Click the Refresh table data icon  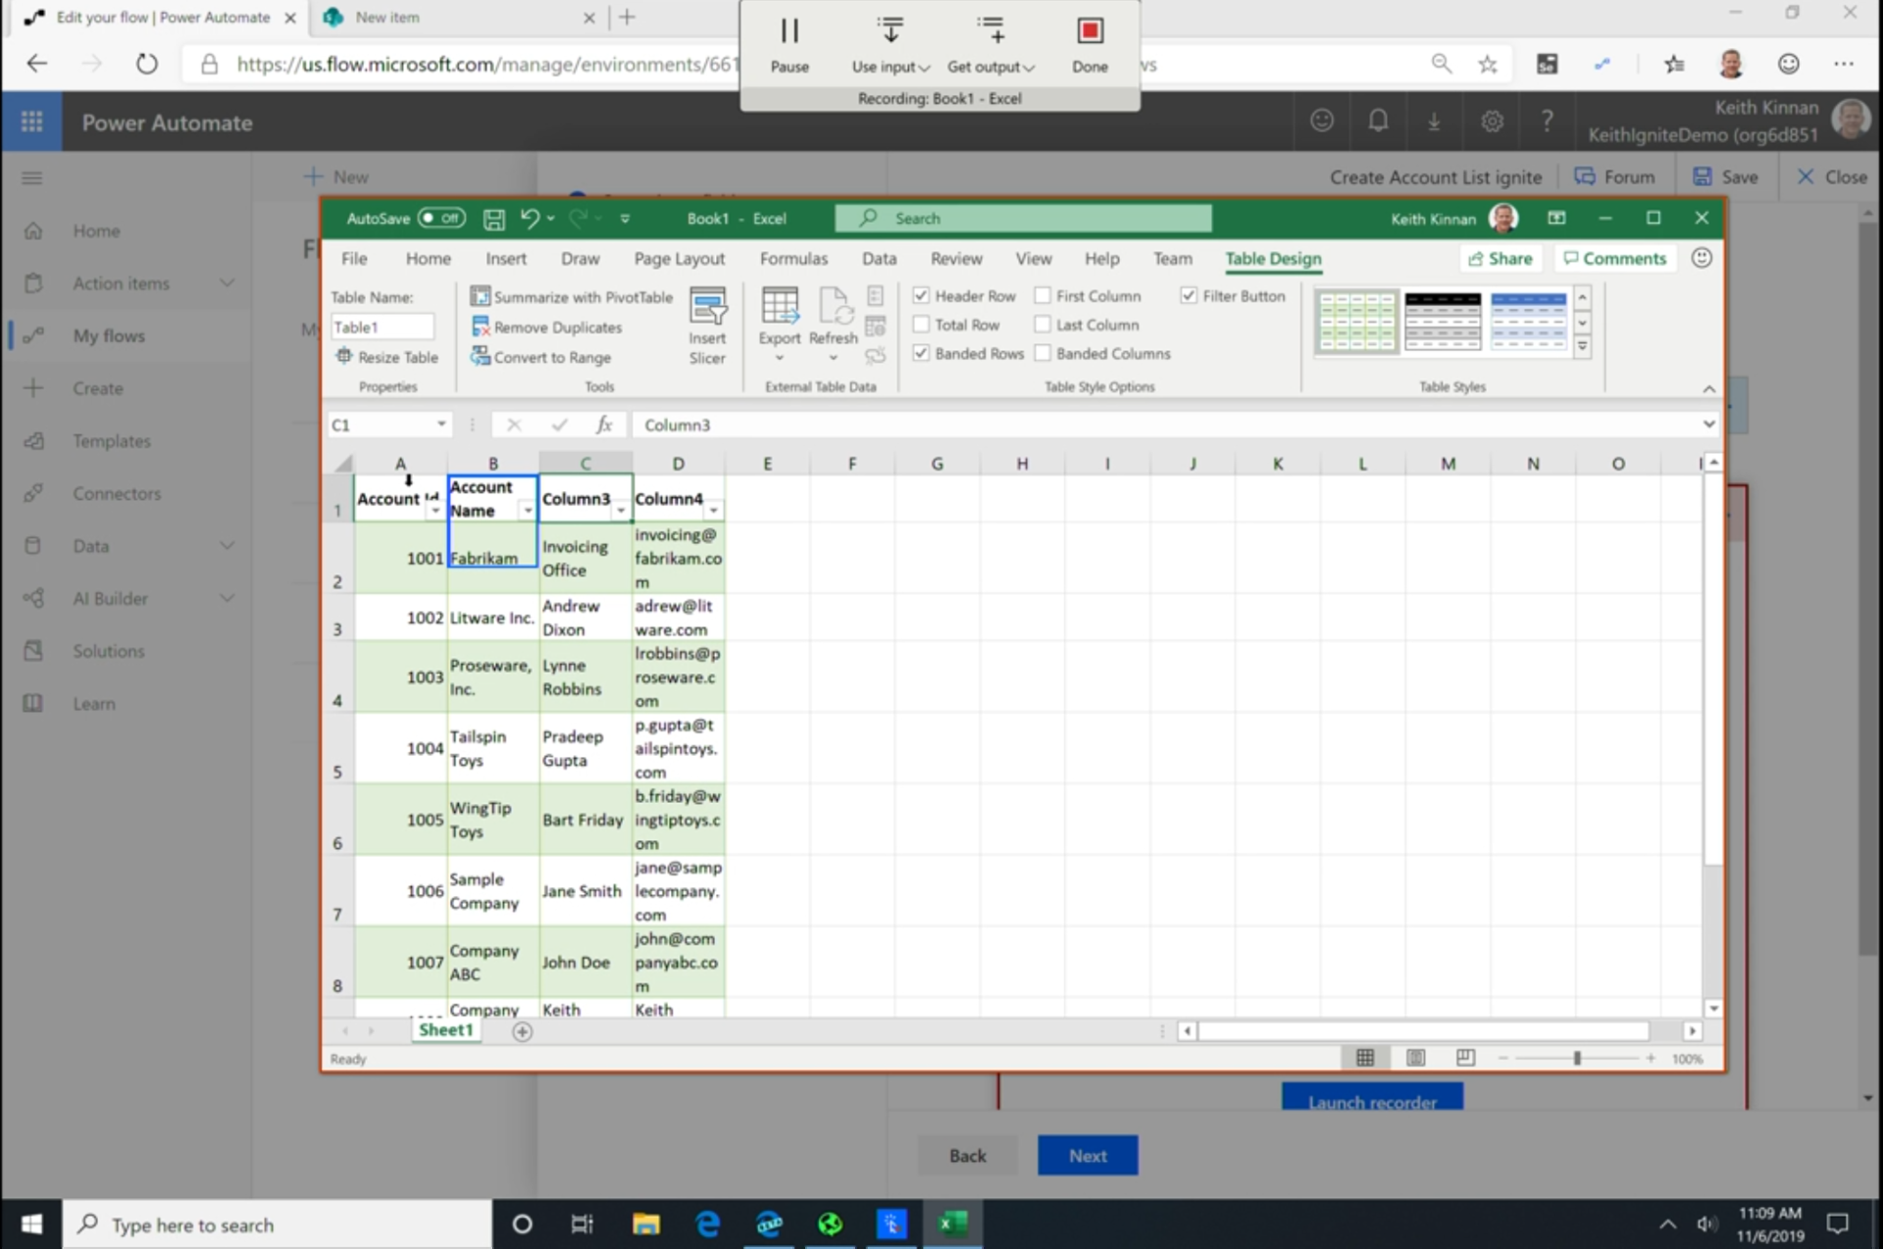[834, 306]
